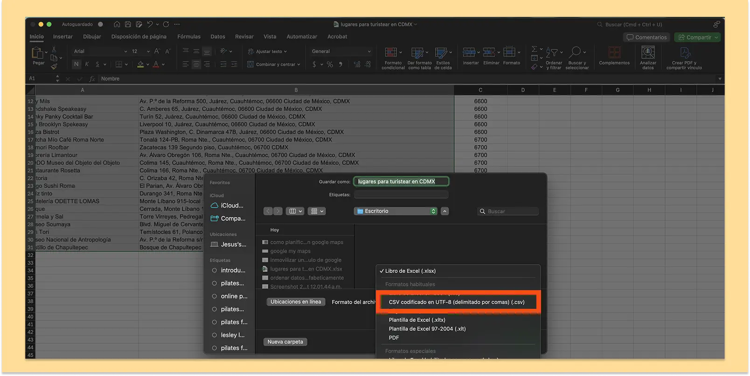Open Dar formato como tabla

pyautogui.click(x=420, y=58)
